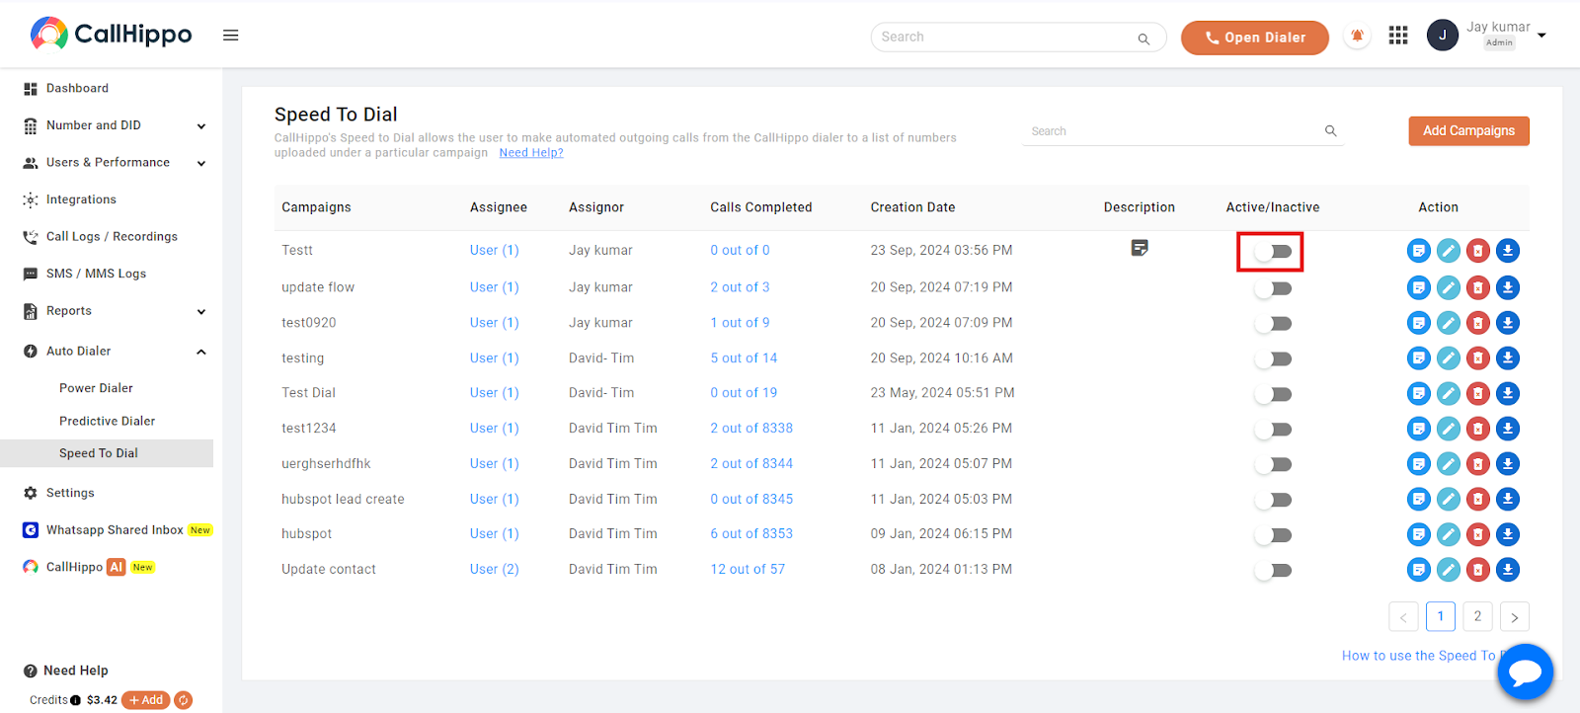Image resolution: width=1580 pixels, height=713 pixels.
Task: Edit the Test Dial campaign
Action: click(x=1448, y=394)
